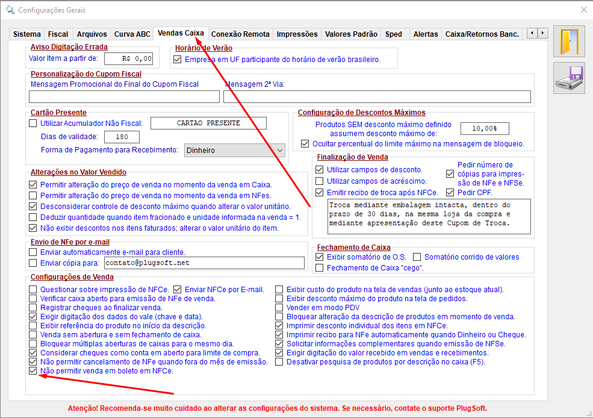Toggle Imprimir desconto individual dos itens

coord(279,326)
